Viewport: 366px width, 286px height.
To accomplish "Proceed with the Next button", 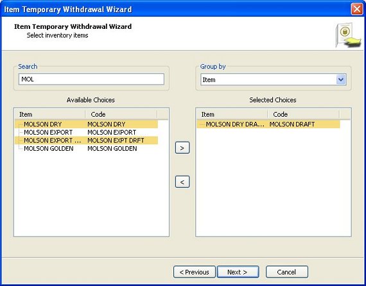I will tap(238, 272).
